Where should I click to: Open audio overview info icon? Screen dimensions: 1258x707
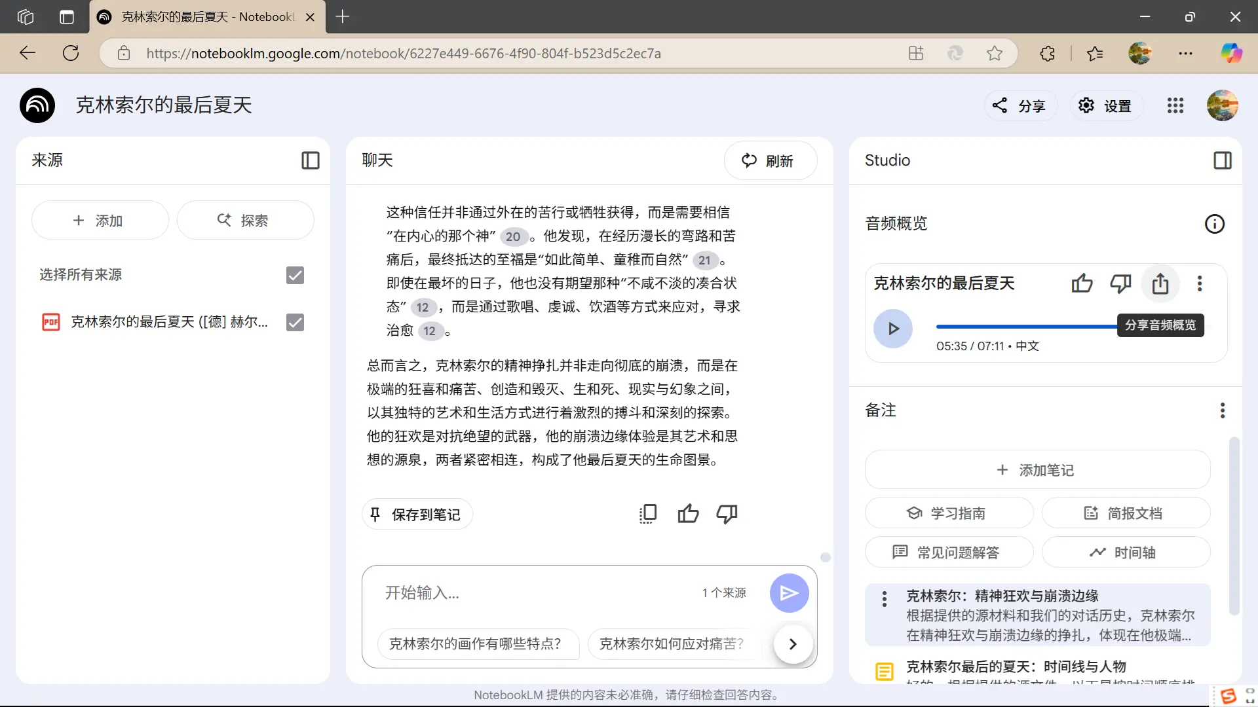(x=1215, y=224)
